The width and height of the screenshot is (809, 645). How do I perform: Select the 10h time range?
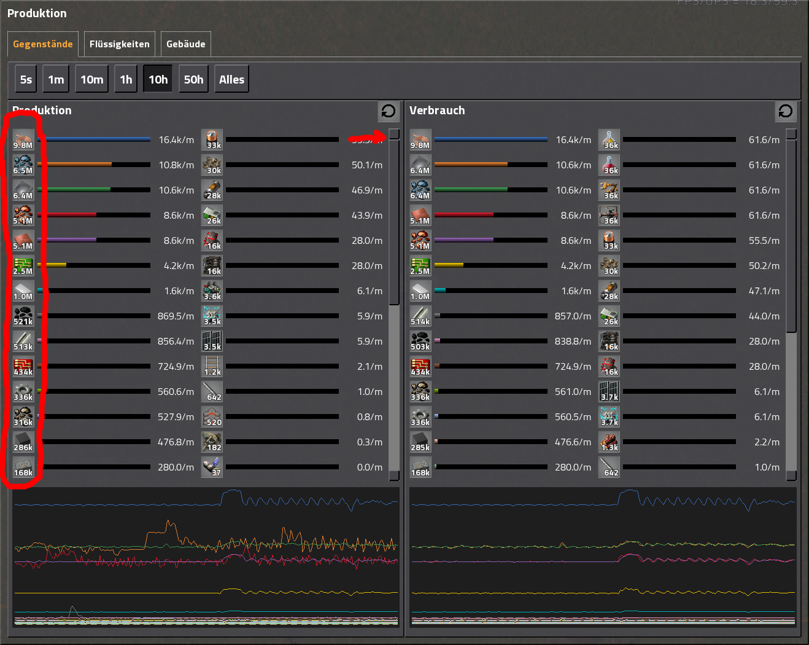click(158, 79)
